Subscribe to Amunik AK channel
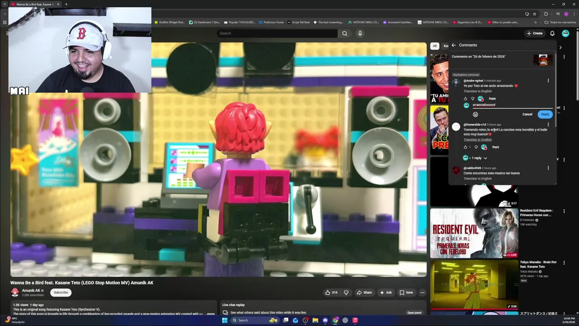This screenshot has height=326, width=579. tap(61, 292)
